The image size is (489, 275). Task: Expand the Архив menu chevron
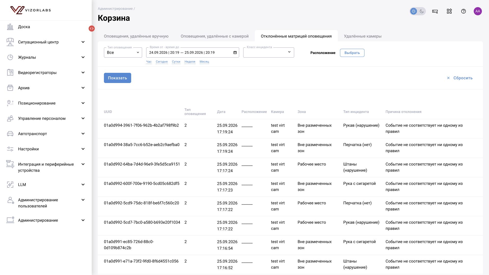[x=83, y=88]
